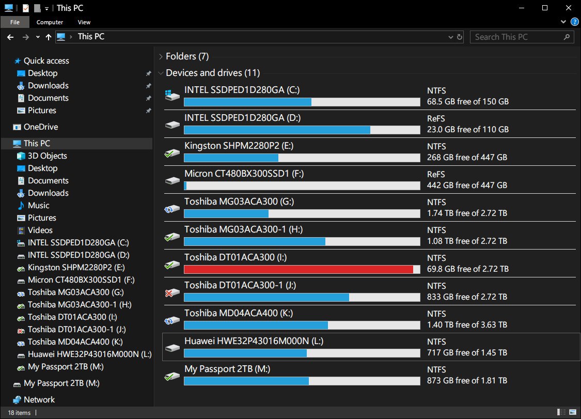581x419 pixels.
Task: Click the New folder quick toolbar icon
Action: (37, 8)
